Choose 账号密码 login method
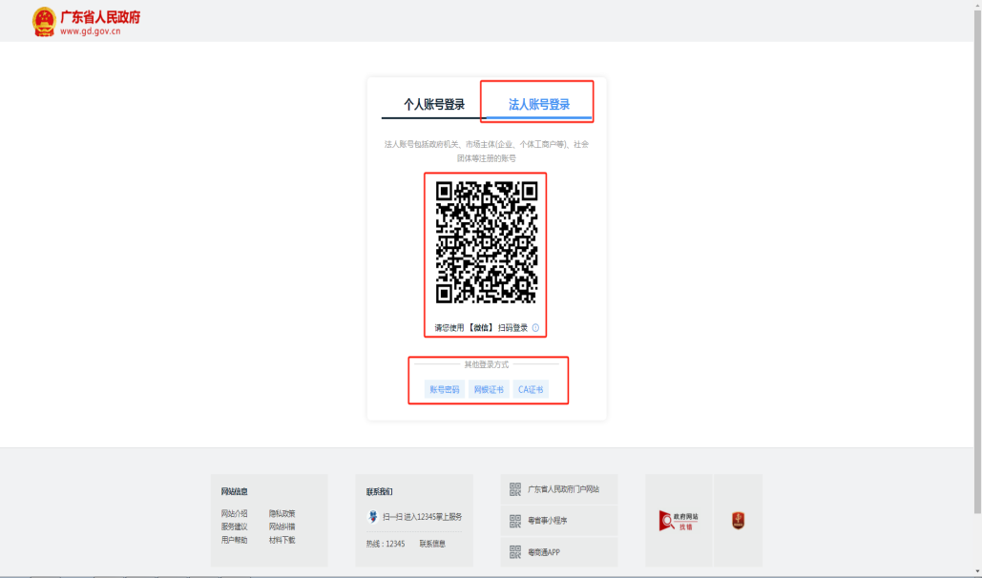Viewport: 982px width, 578px height. point(445,389)
